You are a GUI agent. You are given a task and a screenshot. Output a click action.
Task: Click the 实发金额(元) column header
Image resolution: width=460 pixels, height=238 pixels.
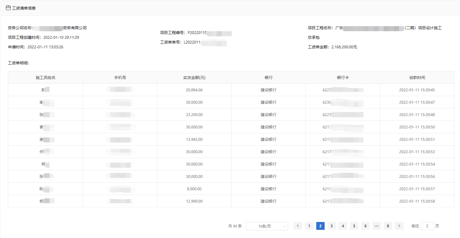(x=194, y=78)
